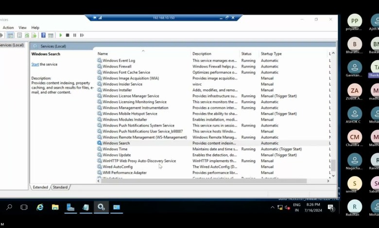379x228 pixels.
Task: Open the View menu
Action: click(x=22, y=28)
